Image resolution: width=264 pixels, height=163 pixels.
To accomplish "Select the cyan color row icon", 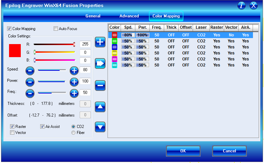I will [x=115, y=65].
